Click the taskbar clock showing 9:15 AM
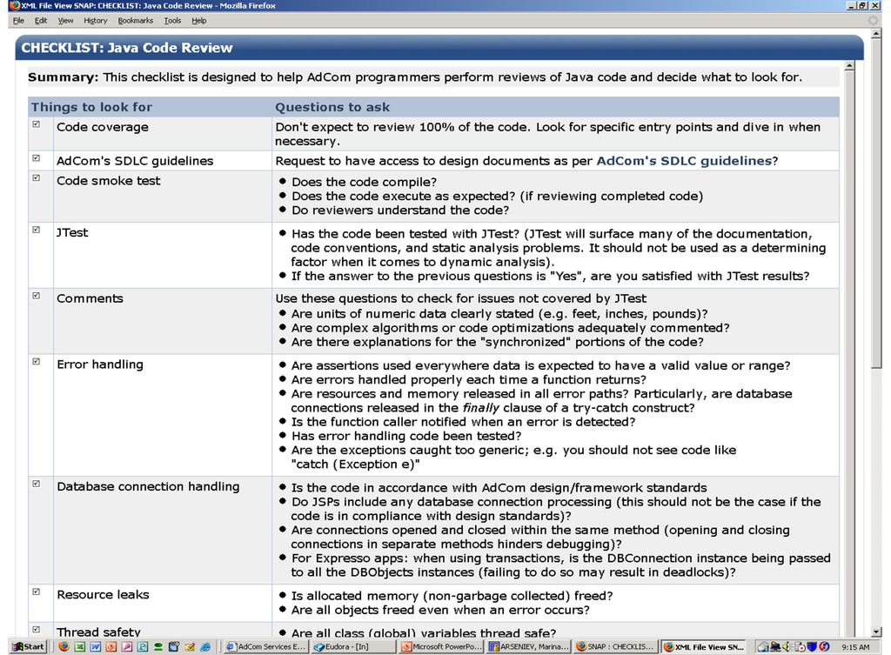 (x=855, y=647)
